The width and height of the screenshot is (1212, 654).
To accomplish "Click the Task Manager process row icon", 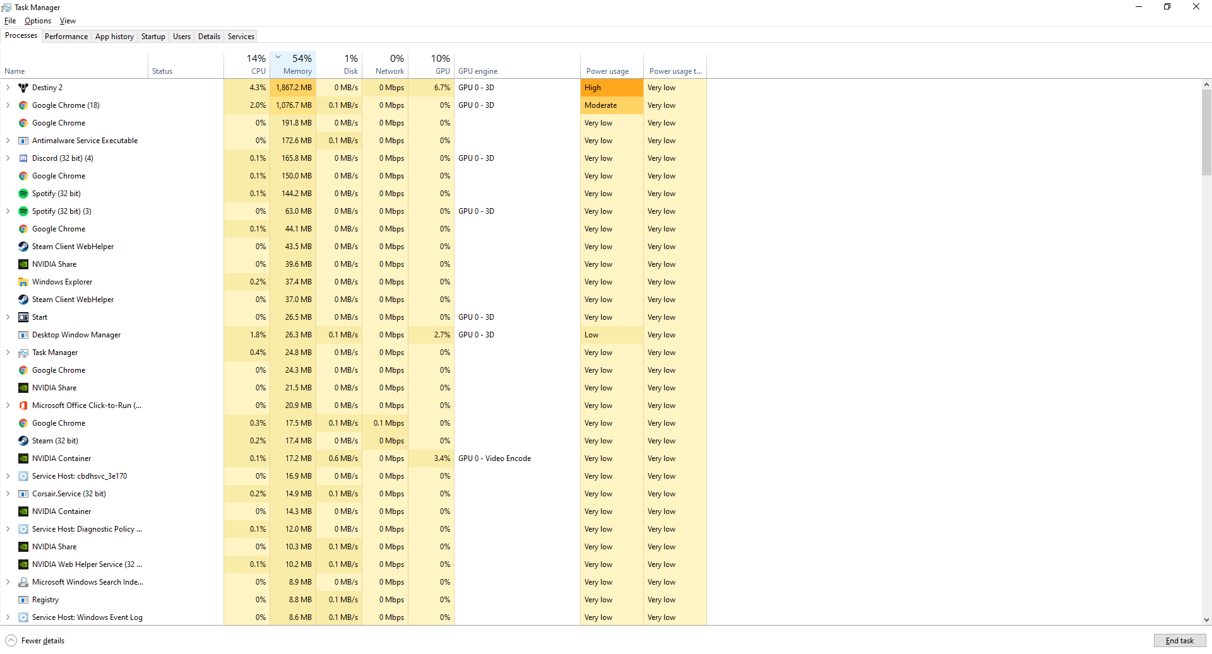I will click(23, 353).
